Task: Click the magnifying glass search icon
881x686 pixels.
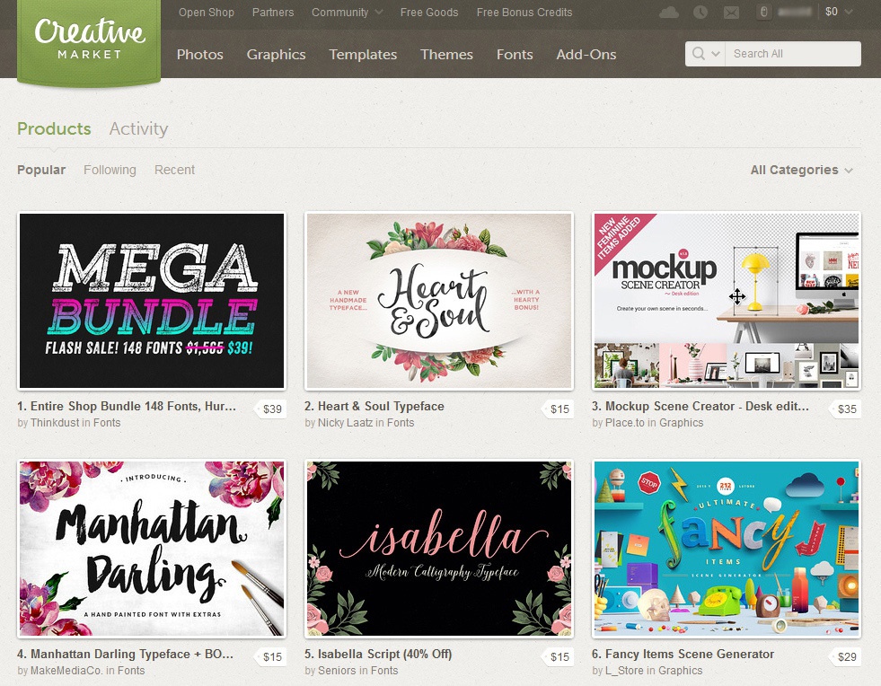Action: [x=699, y=53]
